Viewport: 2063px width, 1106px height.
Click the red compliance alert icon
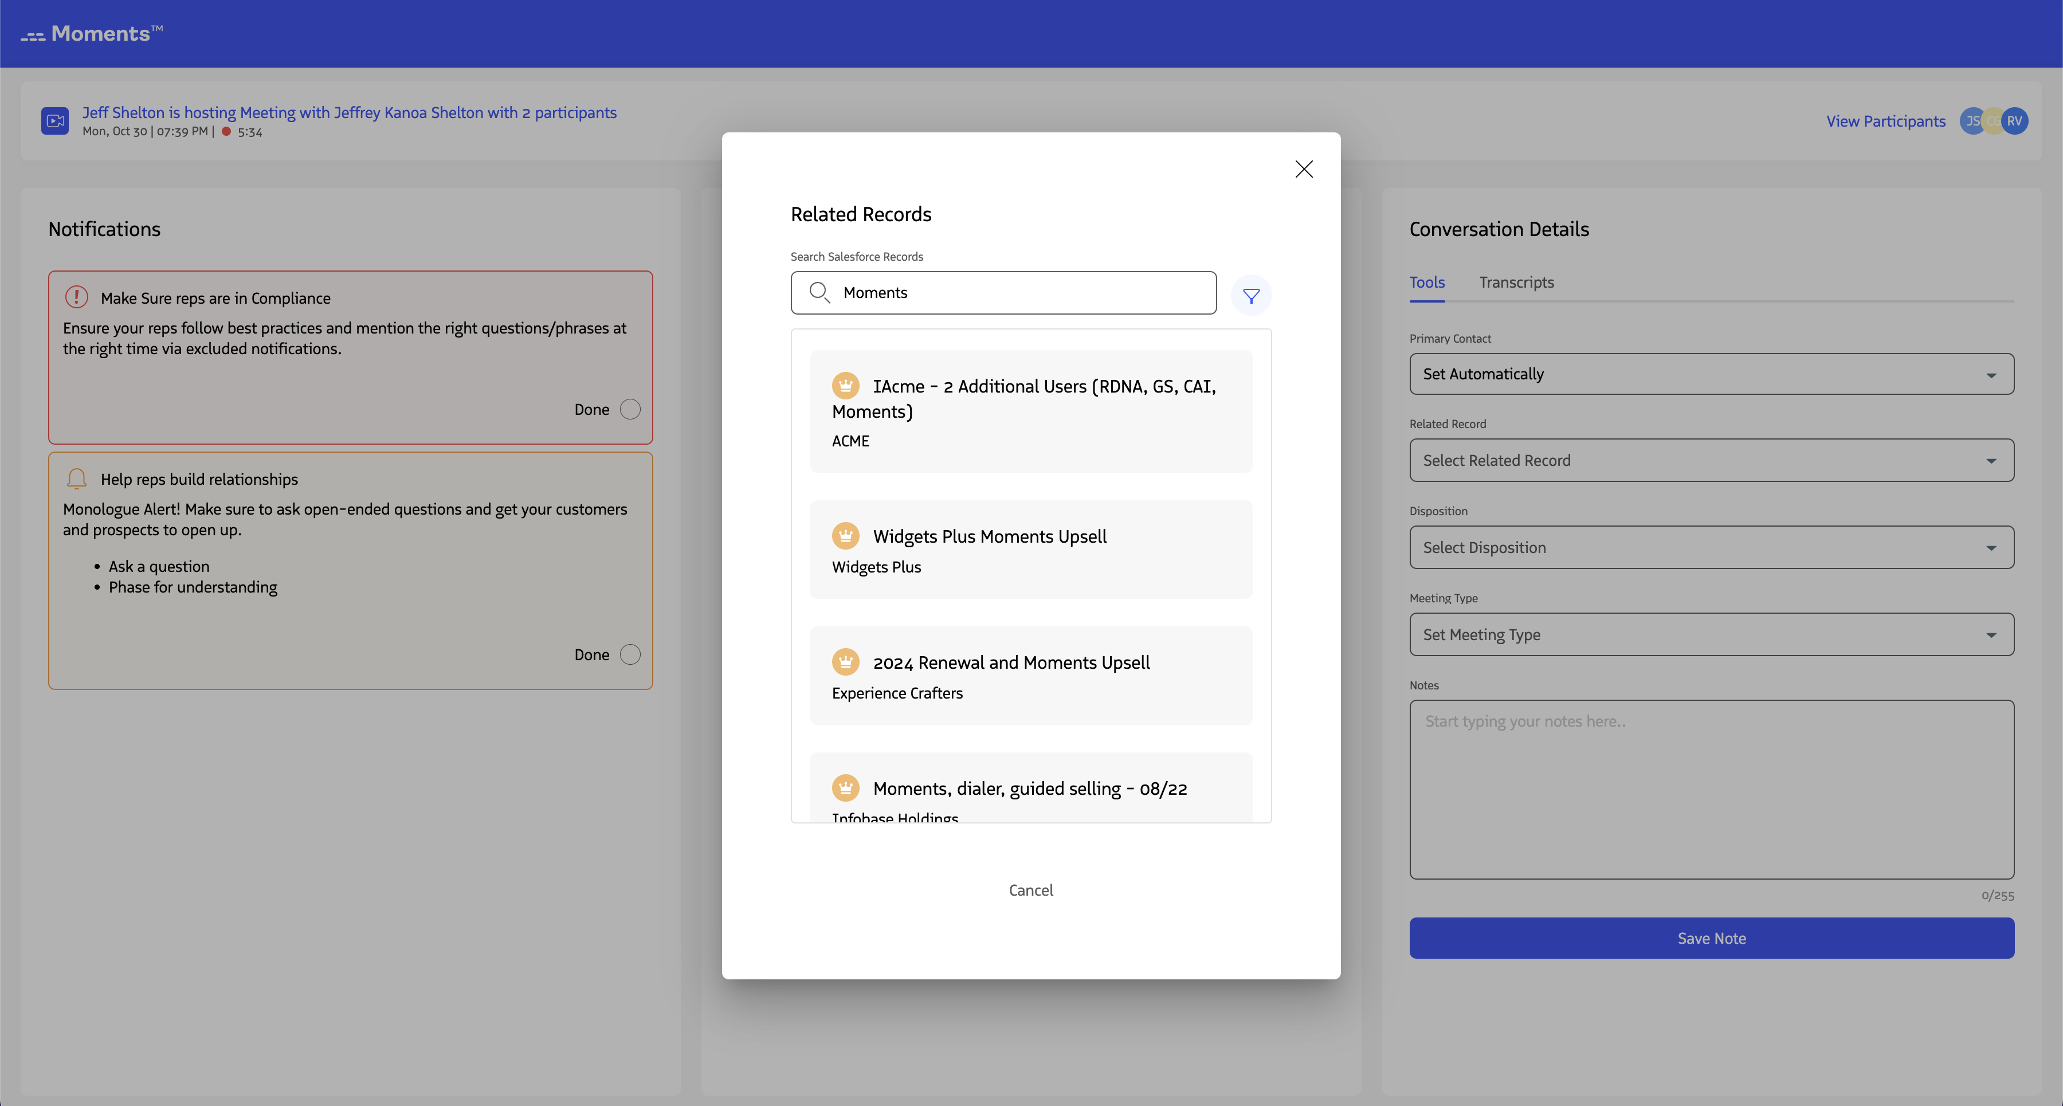tap(76, 296)
